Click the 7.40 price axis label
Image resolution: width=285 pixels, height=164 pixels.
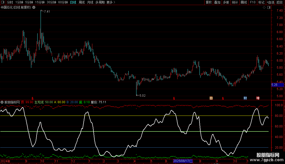(279, 11)
